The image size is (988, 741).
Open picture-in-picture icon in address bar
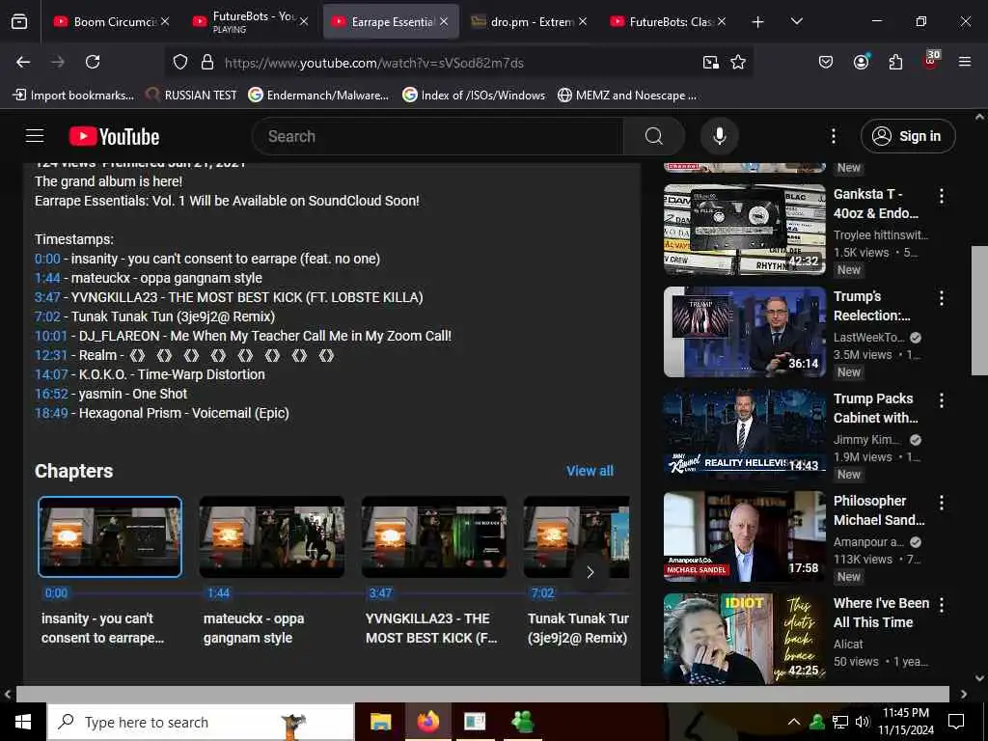pos(711,63)
